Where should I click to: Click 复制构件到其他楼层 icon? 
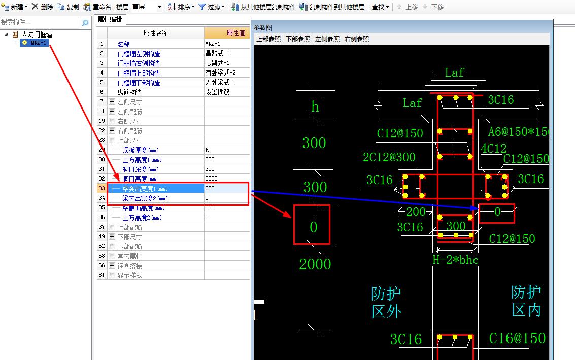click(303, 7)
